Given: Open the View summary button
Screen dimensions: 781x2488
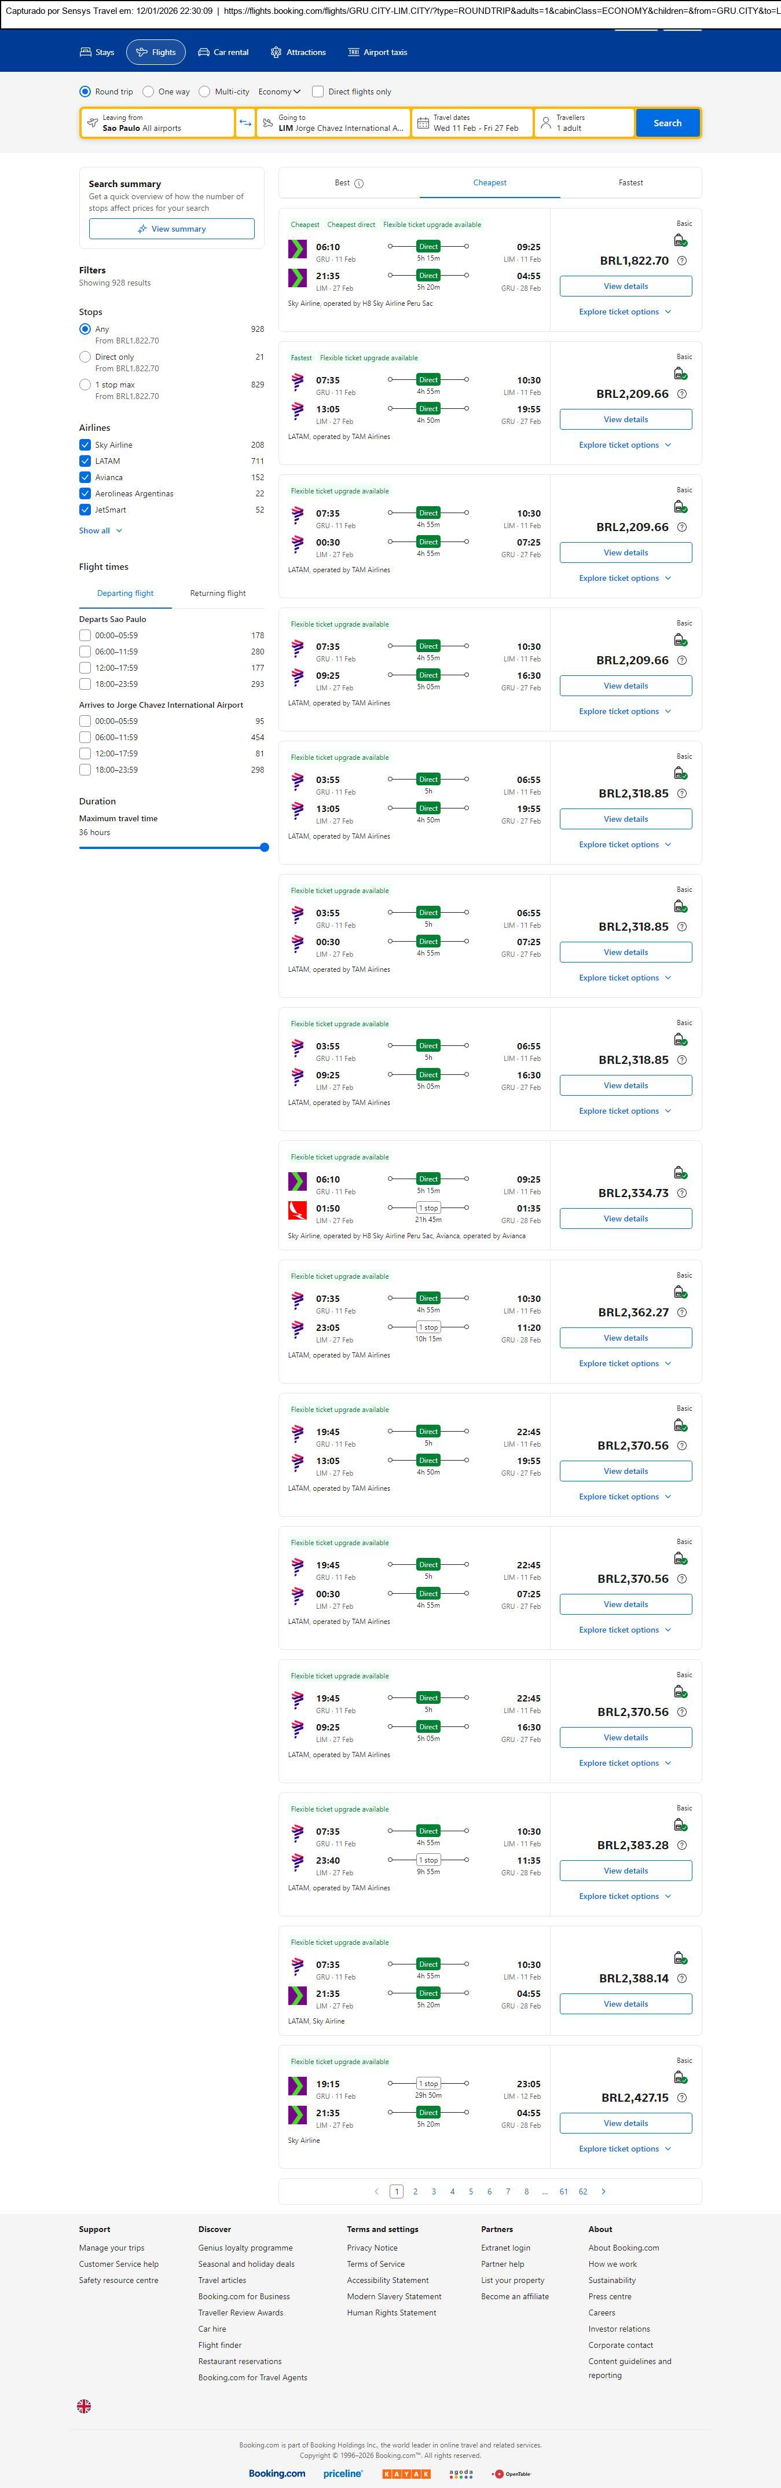Looking at the screenshot, I should (x=172, y=229).
